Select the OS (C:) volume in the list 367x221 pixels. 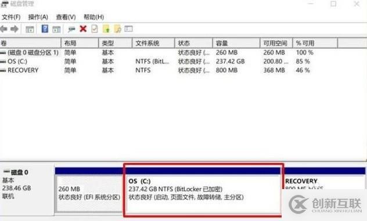tap(14, 61)
